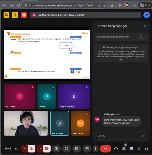Click muted mic icon on thu duong tile

click(32, 87)
